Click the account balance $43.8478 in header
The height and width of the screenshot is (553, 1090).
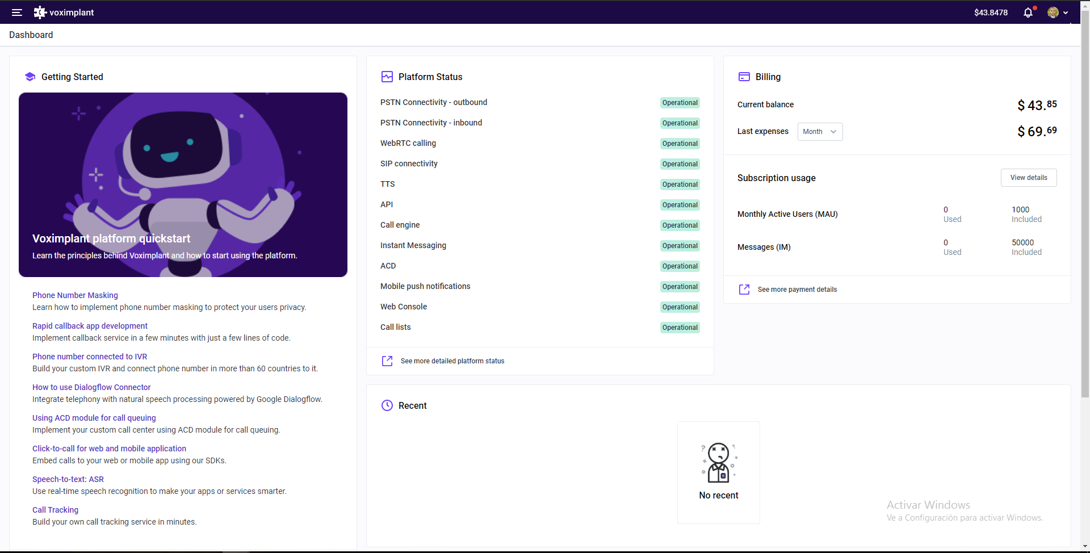pos(991,12)
